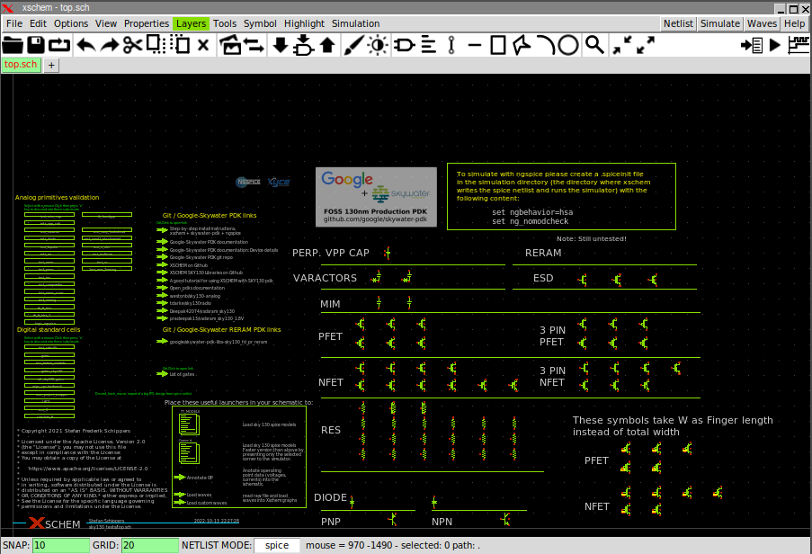Expand the Highlight menu
Viewport: 812px width, 554px height.
(304, 23)
